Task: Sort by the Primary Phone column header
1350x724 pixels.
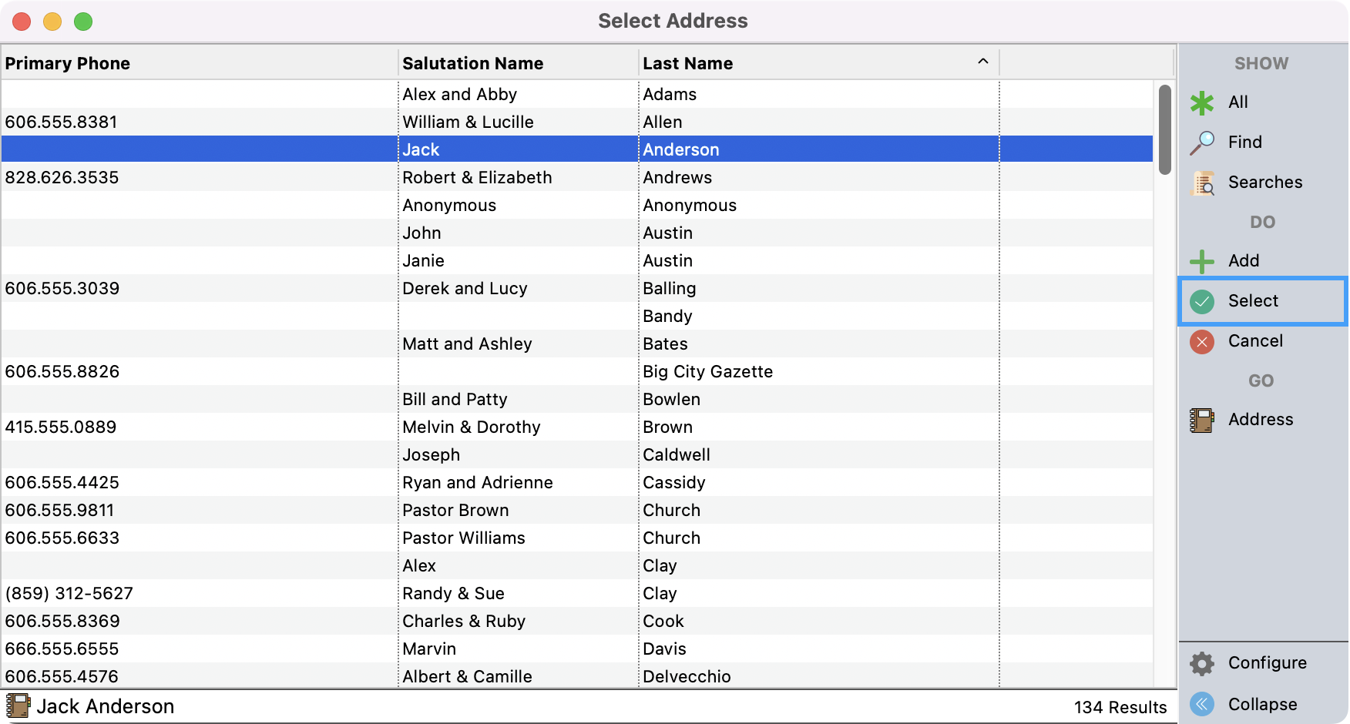Action: coord(67,63)
